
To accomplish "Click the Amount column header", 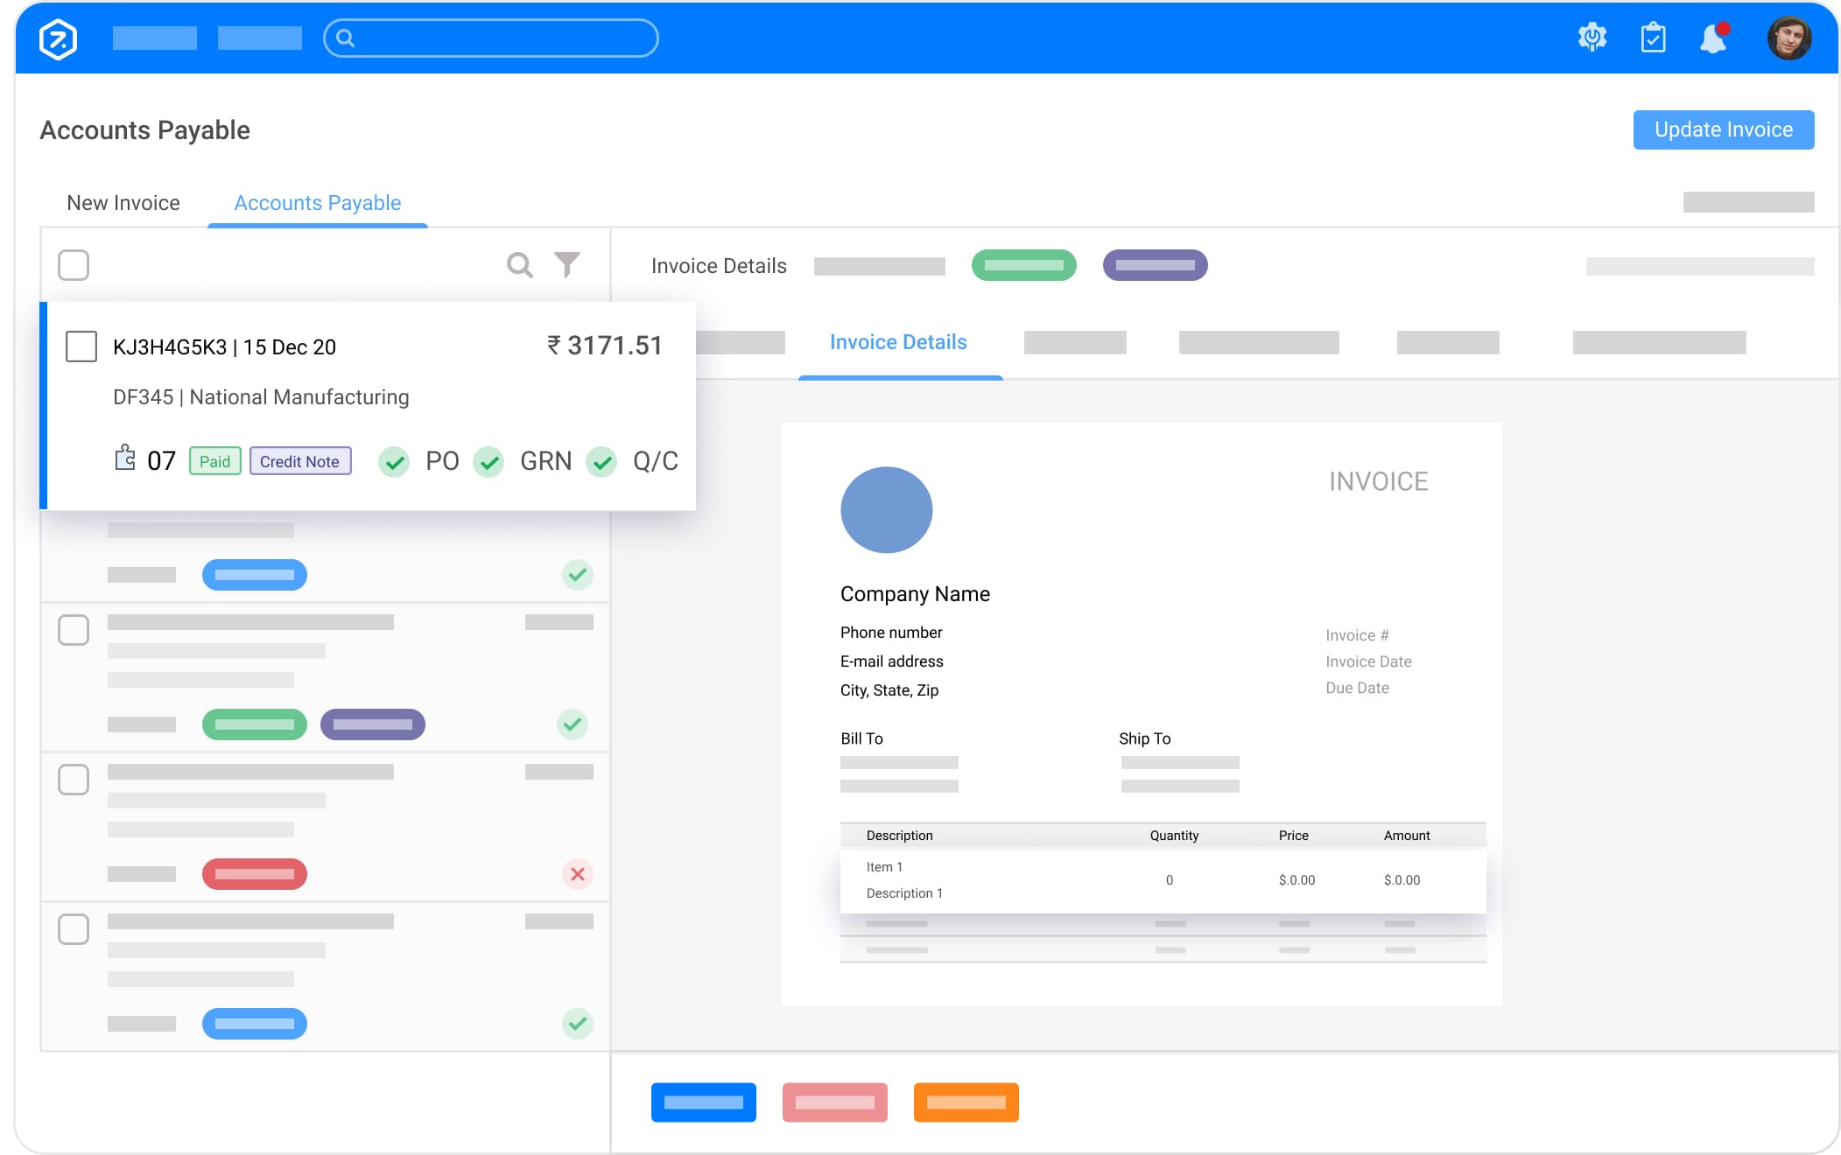I will pyautogui.click(x=1407, y=836).
